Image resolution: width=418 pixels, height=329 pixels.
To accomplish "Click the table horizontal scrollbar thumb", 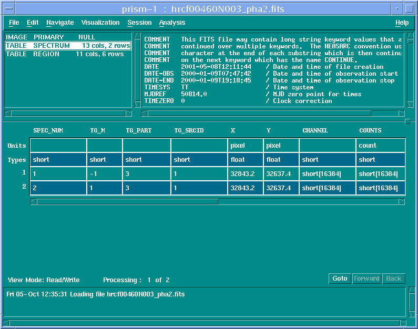I will pos(127,202).
